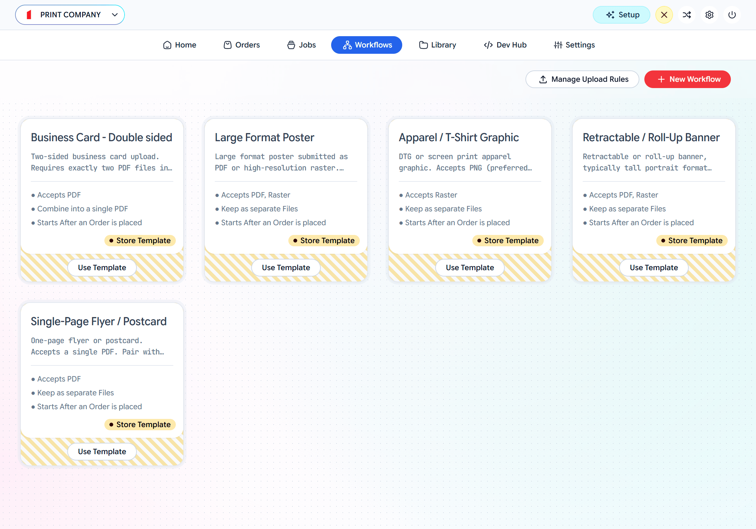The width and height of the screenshot is (756, 529).
Task: Click Store Template badge on Large Format Poster
Action: (x=324, y=241)
